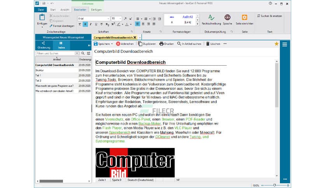Clear formatting with the crossed T icon
Viewport: 325px width, 188px height.
[x=80, y=24]
